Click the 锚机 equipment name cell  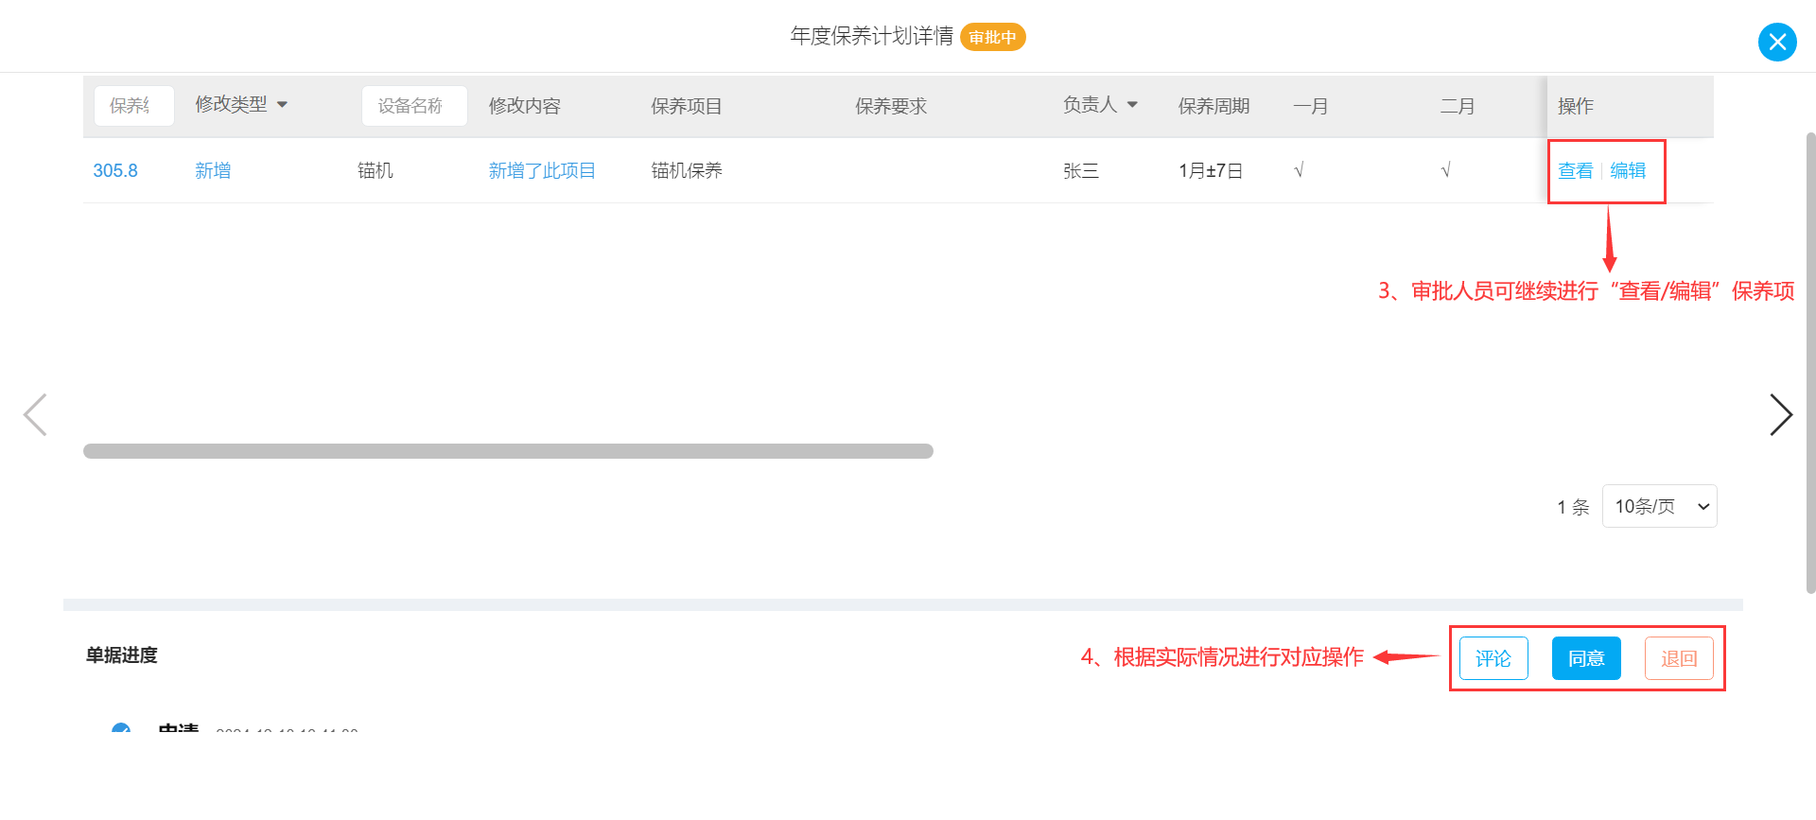pos(375,170)
